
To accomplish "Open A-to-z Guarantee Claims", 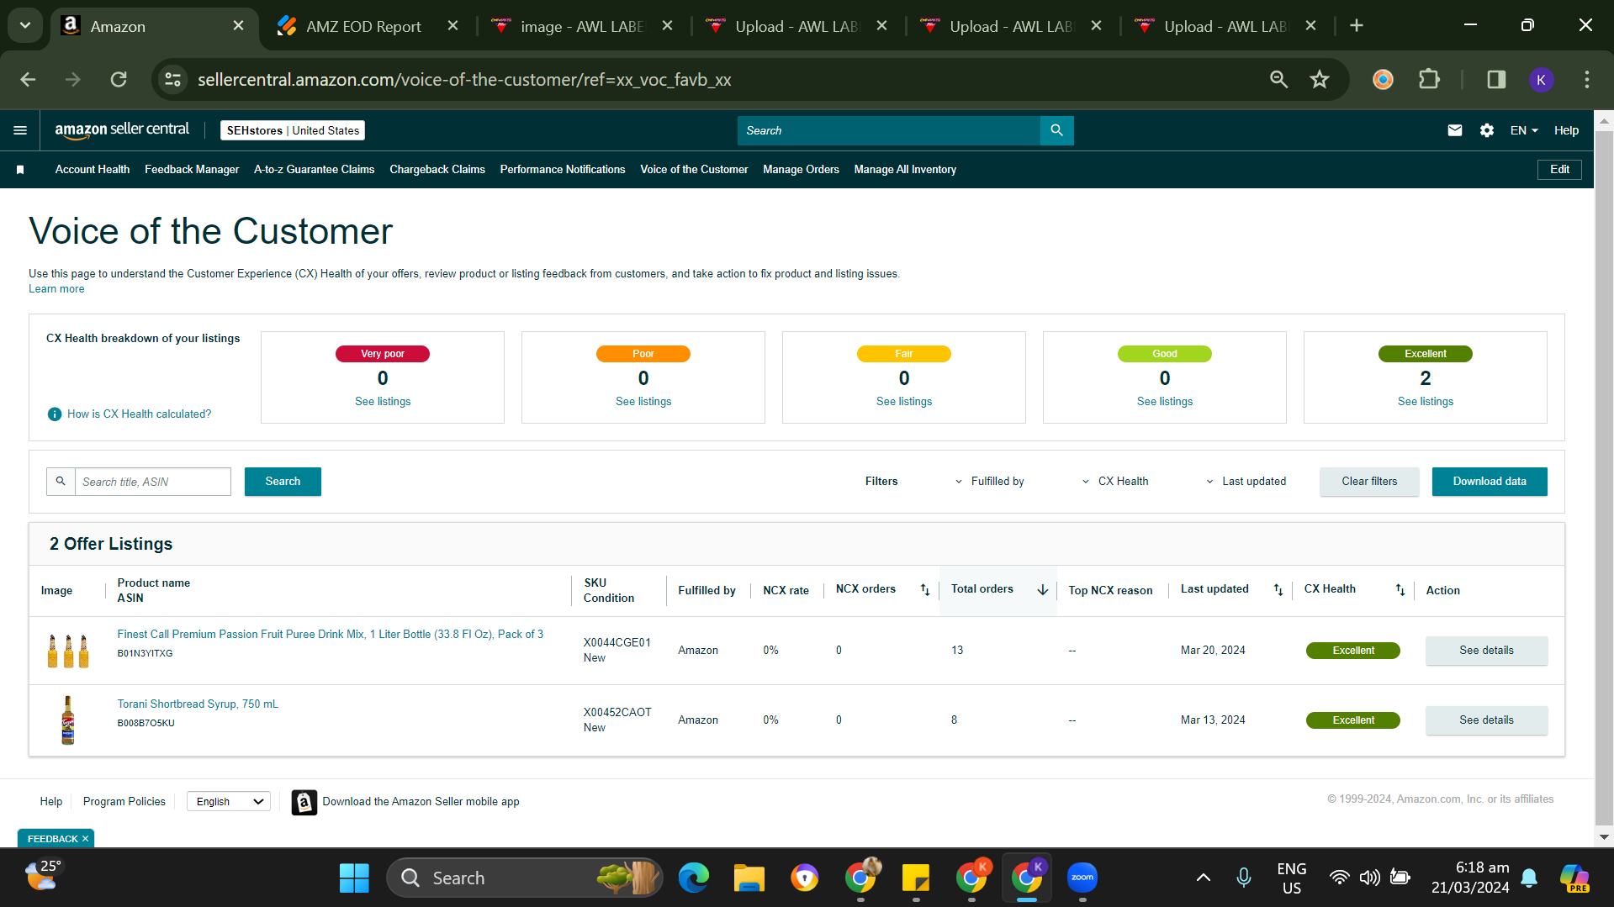I will click(x=315, y=170).
